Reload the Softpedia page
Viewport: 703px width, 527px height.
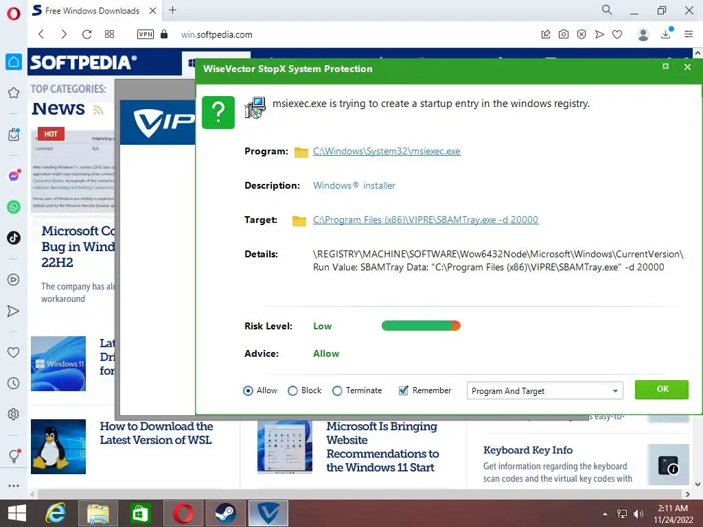coord(87,34)
